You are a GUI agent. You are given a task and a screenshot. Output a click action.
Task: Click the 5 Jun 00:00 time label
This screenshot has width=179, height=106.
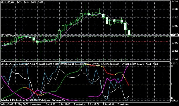click(x=79, y=104)
